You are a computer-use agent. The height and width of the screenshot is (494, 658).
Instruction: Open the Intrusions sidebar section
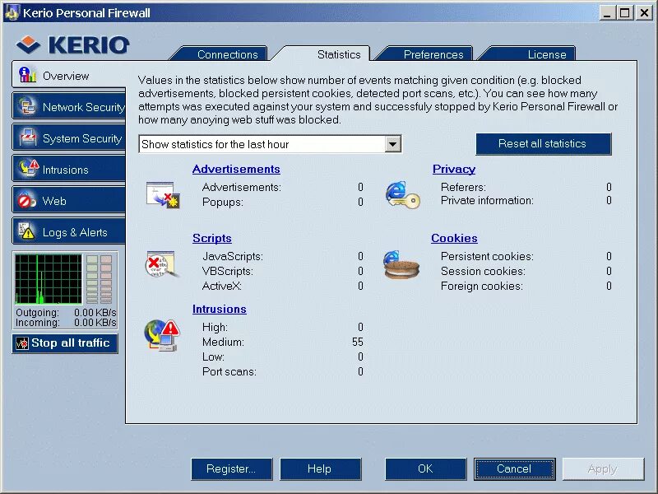coord(69,169)
